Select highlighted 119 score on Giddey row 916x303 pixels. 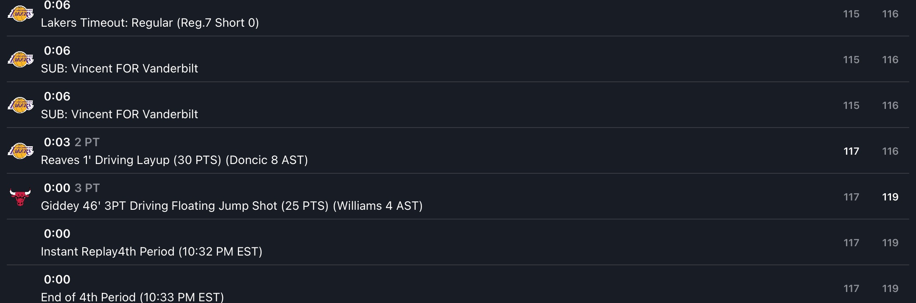point(890,197)
